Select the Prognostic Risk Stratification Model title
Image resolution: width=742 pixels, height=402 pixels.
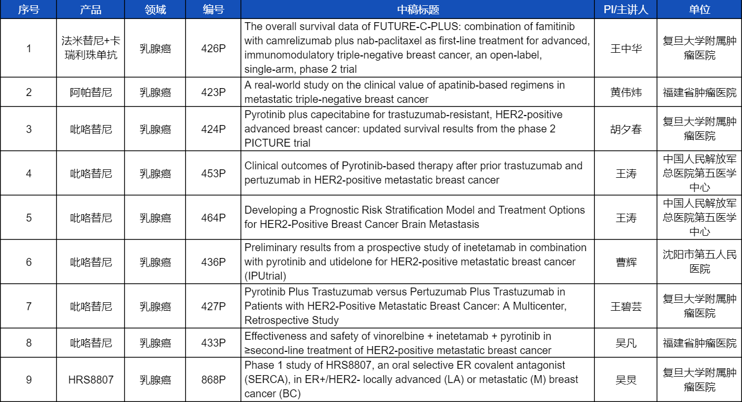[x=415, y=217]
